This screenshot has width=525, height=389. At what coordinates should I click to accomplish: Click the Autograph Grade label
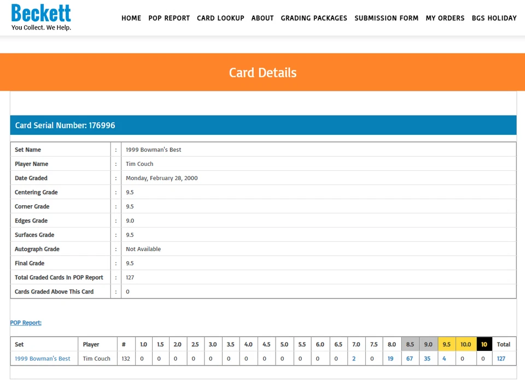(x=37, y=249)
